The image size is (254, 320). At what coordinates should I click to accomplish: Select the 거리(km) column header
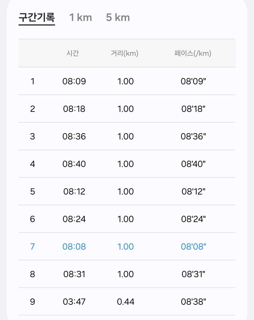coord(125,53)
